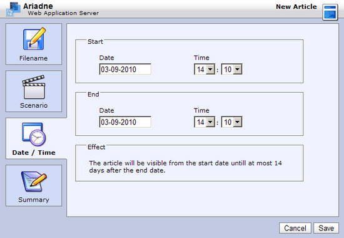Click the Scenario clapperboard icon
The width and height of the screenshot is (344, 238).
point(34,87)
